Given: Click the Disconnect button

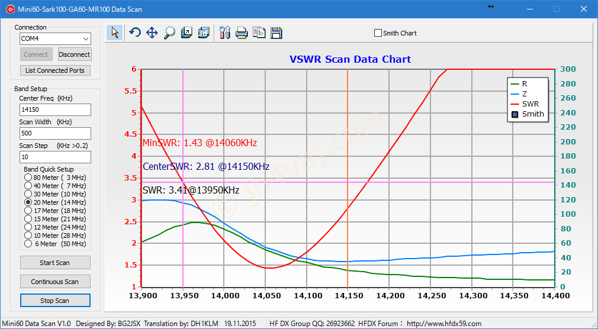Looking at the screenshot, I should click(75, 54).
